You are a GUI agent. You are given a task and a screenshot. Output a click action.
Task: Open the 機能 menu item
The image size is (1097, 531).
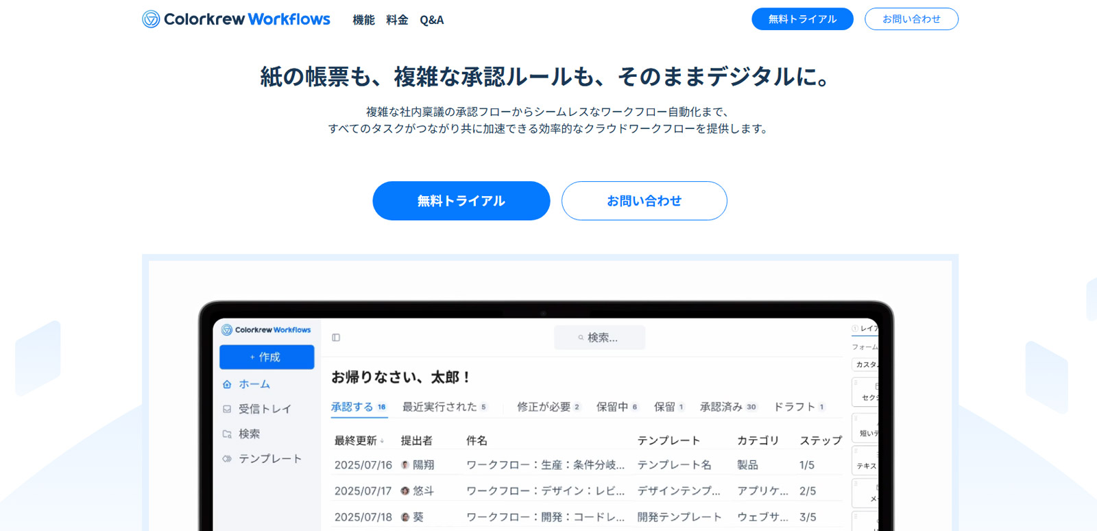[363, 20]
